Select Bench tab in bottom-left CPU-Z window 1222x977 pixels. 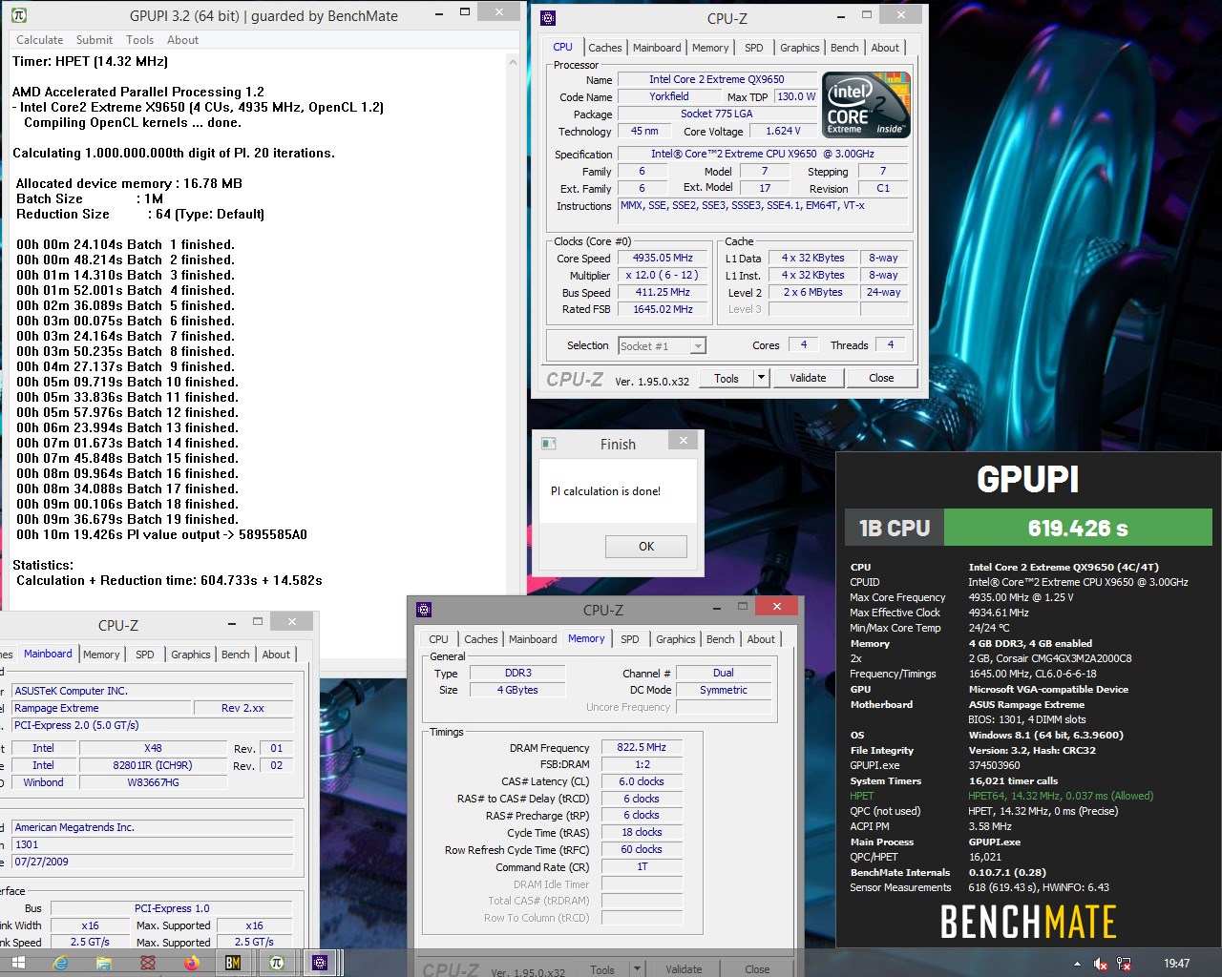[x=236, y=655]
